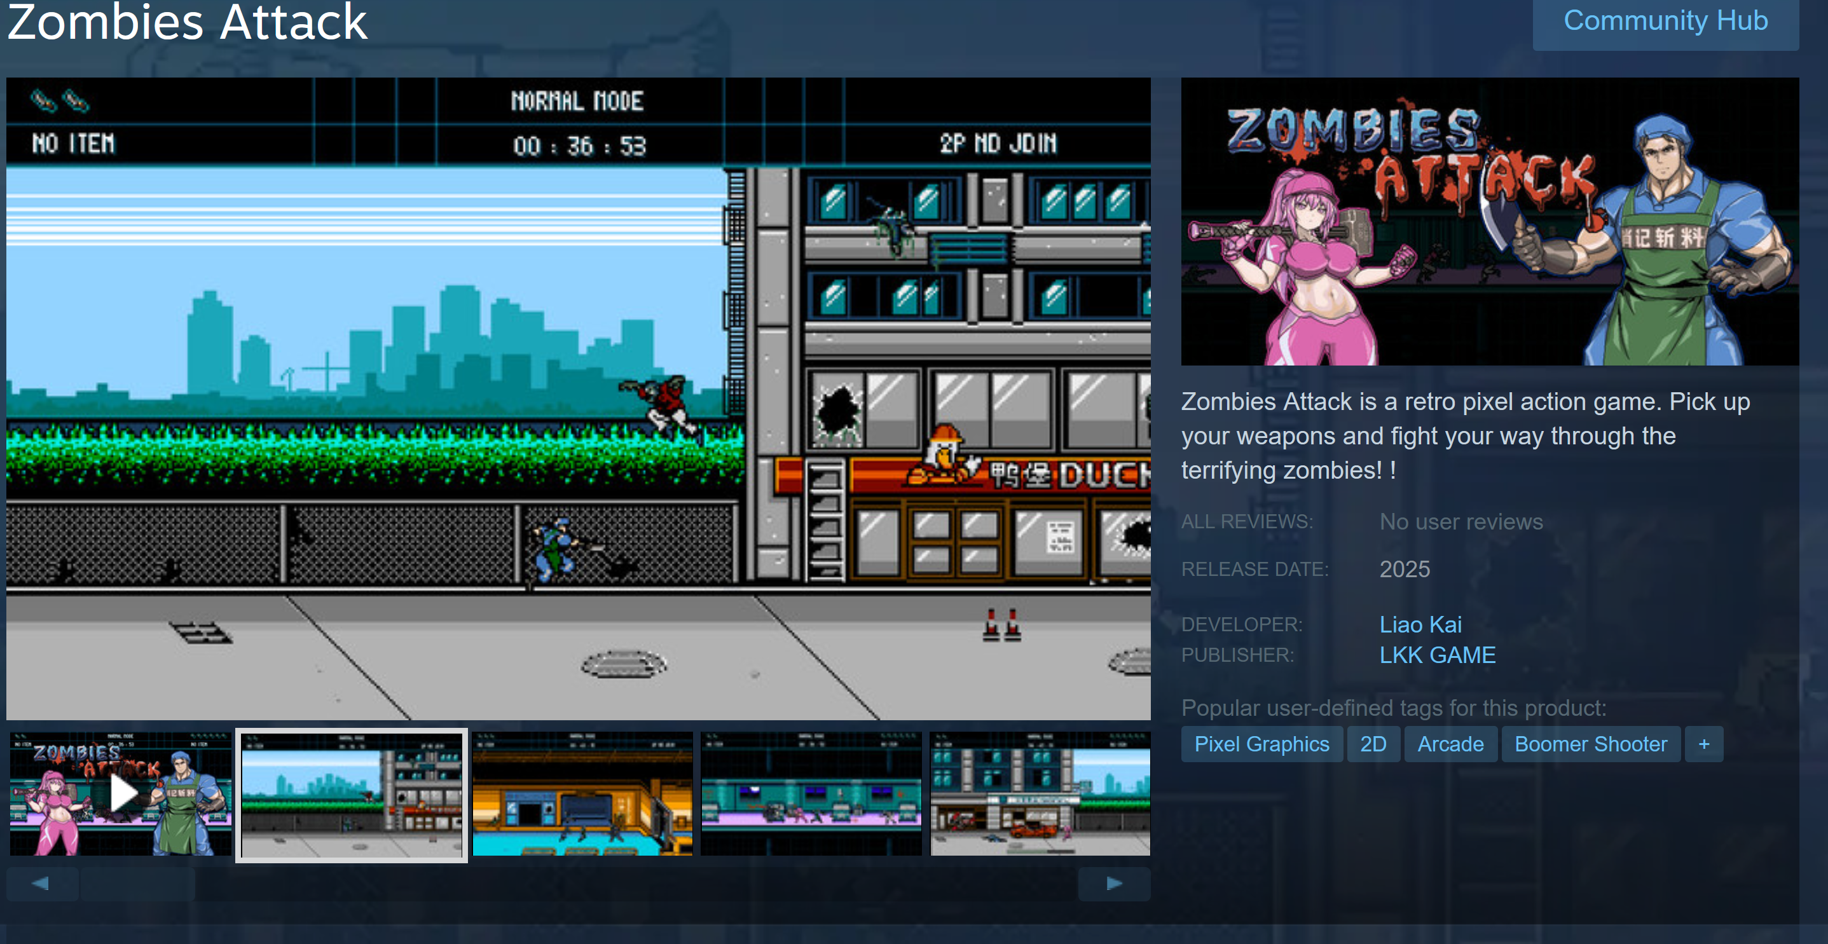This screenshot has height=944, width=1828.
Task: Play the trailer video thumbnail
Action: 121,793
